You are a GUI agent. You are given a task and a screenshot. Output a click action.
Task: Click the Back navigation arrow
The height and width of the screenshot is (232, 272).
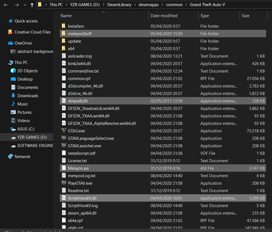[6, 5]
